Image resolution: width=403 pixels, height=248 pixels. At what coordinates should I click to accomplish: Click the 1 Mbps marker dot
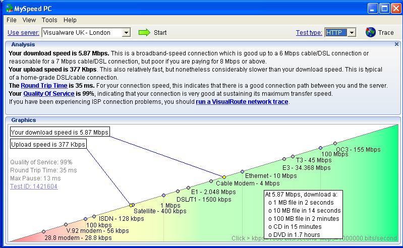(164, 196)
